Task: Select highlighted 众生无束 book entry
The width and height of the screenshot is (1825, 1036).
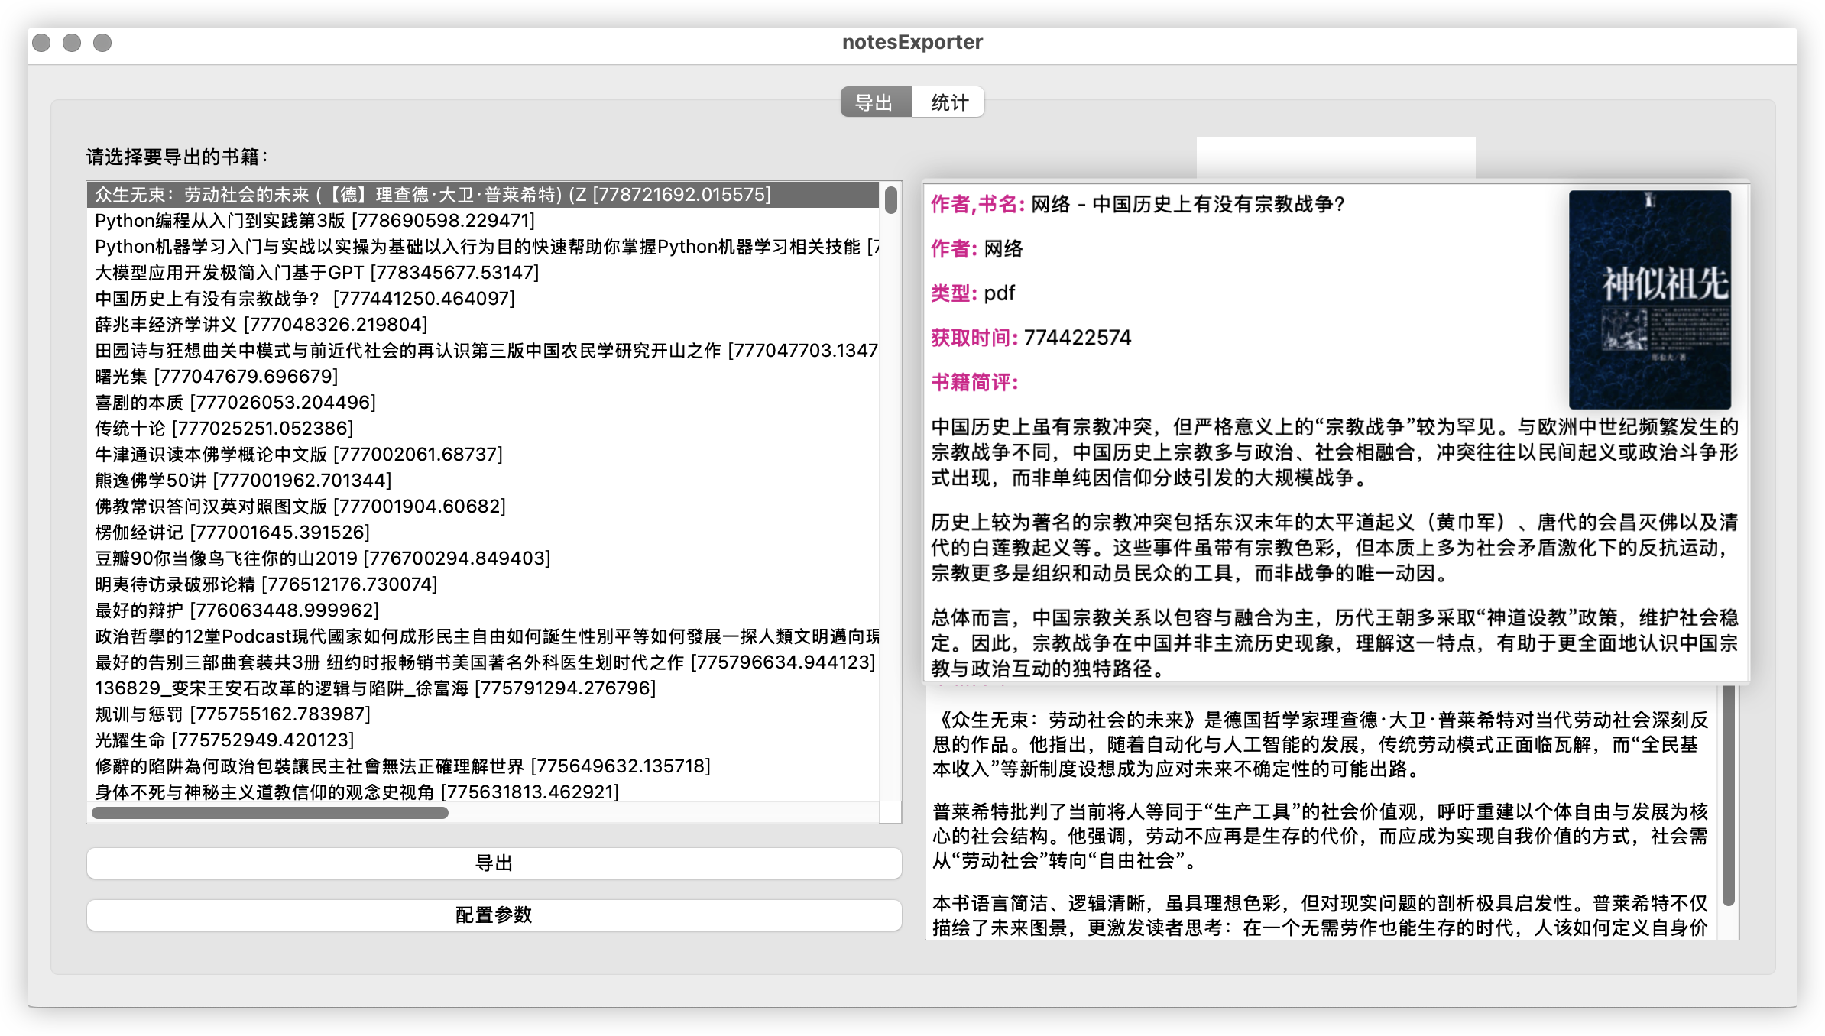Action: click(x=432, y=195)
